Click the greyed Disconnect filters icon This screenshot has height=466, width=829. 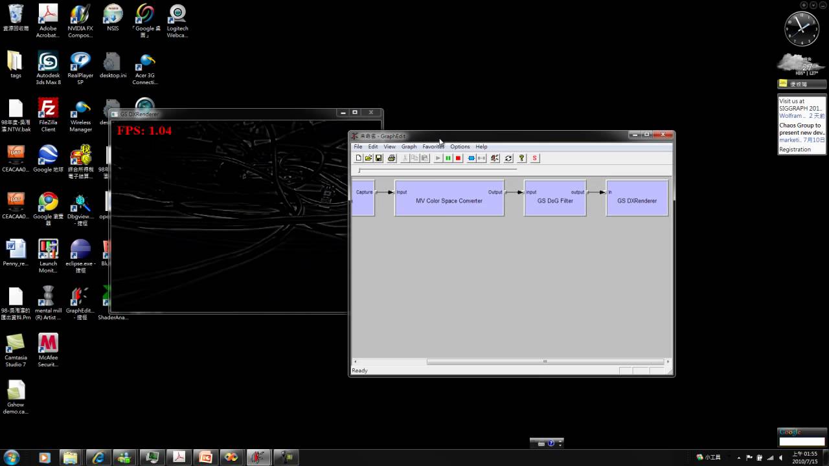point(481,158)
